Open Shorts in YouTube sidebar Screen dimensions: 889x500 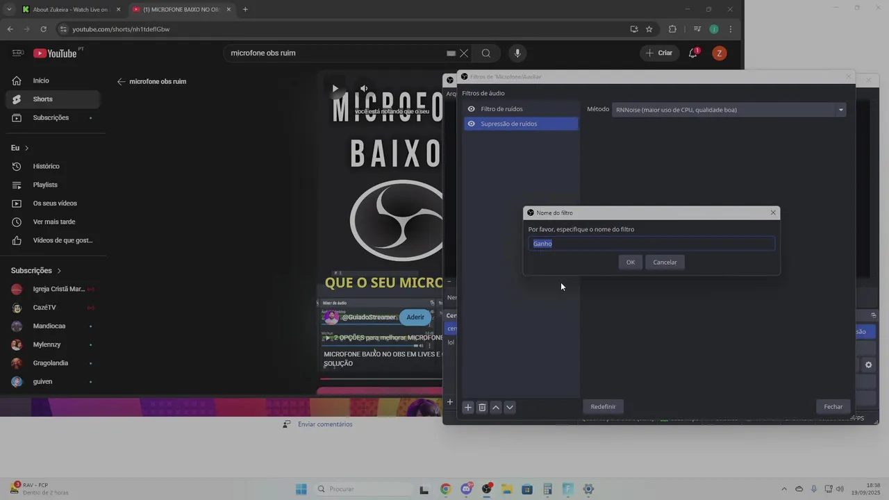[53, 99]
